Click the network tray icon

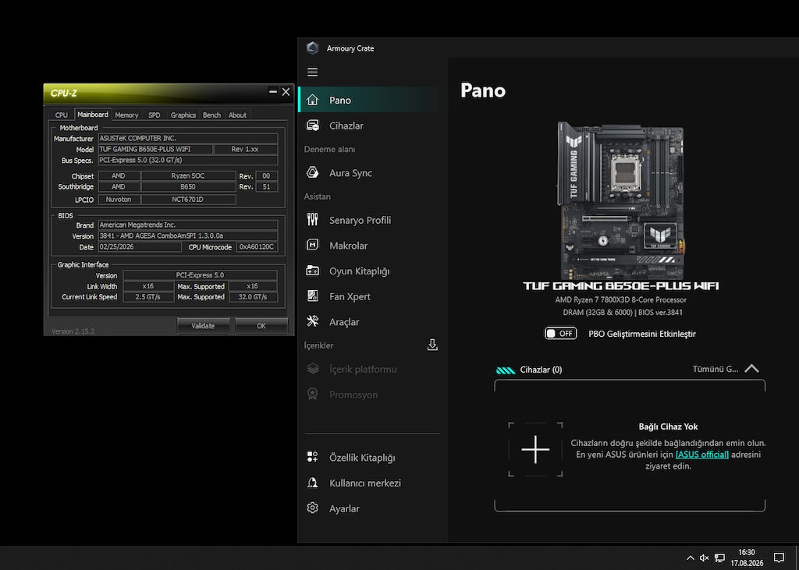(719, 558)
